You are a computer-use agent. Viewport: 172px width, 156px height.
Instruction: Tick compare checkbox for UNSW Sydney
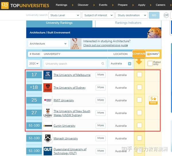pos(139,113)
